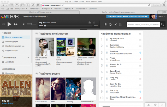Share the Say So track
The height and width of the screenshot is (107, 167).
point(90,22)
